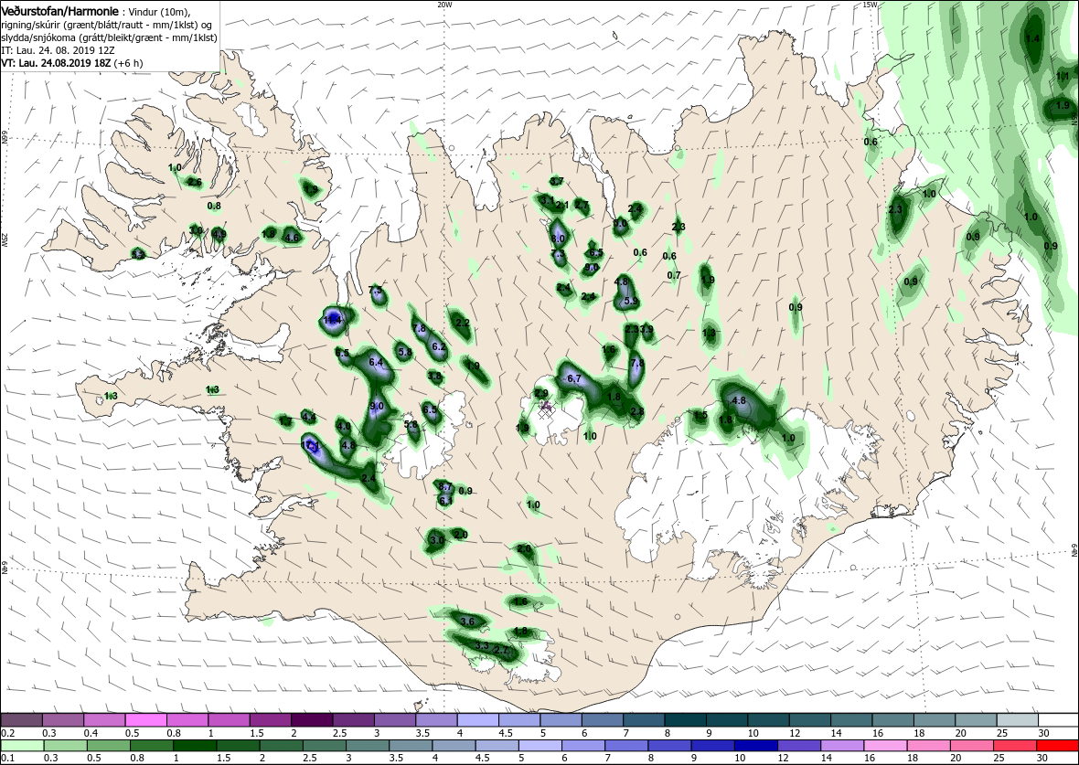Click the pale mint swatch labeled 0.1
This screenshot has width=1079, height=765.
pos(21,746)
